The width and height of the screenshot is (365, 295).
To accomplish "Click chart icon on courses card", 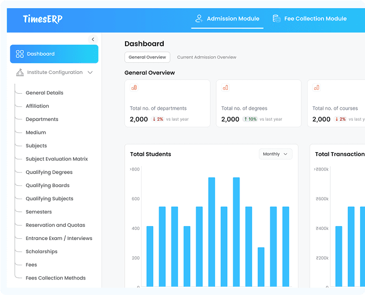I will tap(316, 88).
